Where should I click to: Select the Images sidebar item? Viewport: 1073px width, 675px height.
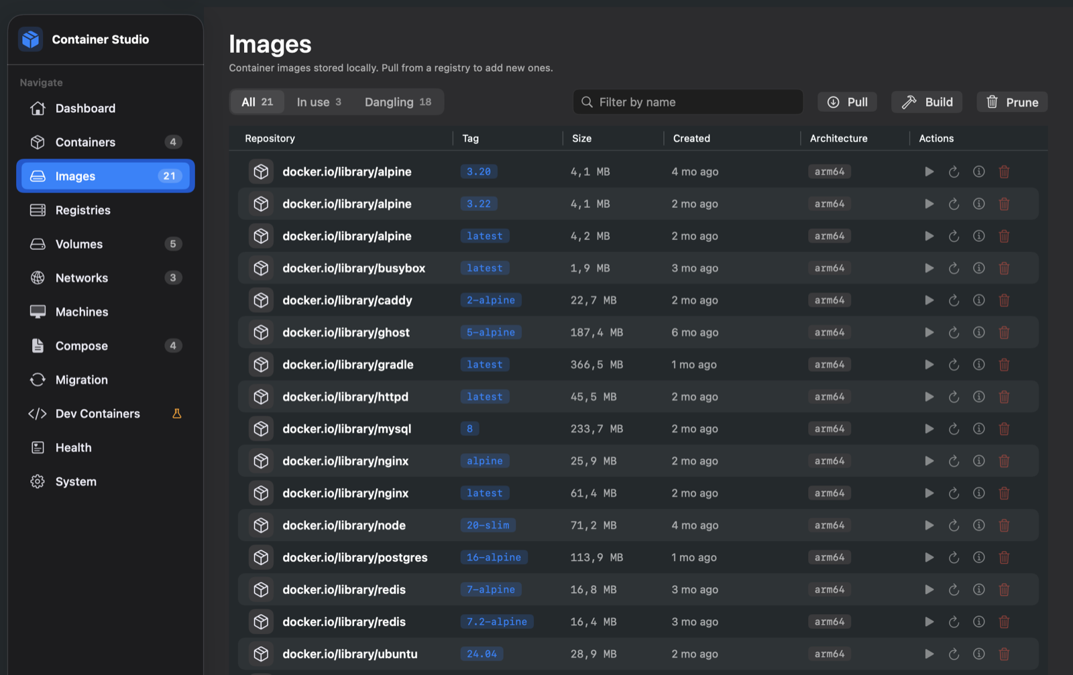click(105, 176)
